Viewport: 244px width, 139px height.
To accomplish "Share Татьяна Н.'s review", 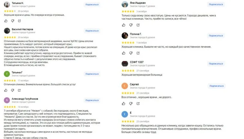I will (x=20, y=20).
